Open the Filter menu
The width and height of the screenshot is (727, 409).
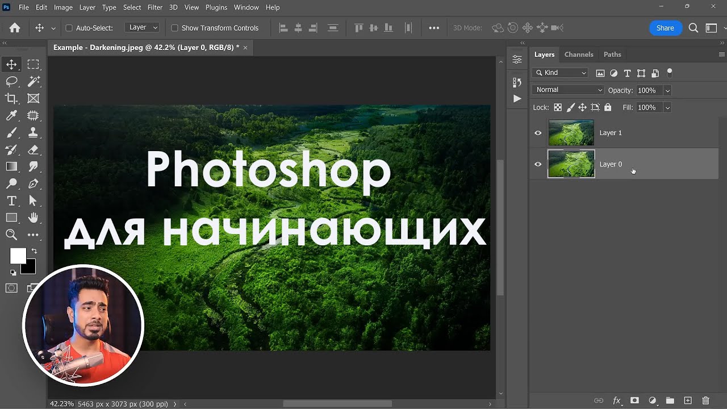pyautogui.click(x=155, y=7)
